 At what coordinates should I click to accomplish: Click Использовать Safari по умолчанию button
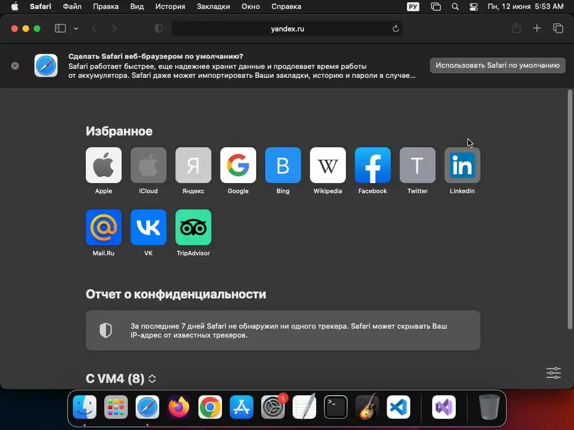[x=498, y=66]
